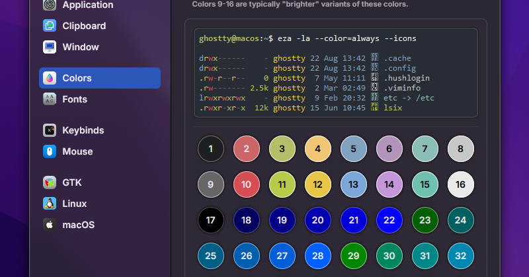Open the GTK cube icon
529x277 pixels.
point(50,182)
